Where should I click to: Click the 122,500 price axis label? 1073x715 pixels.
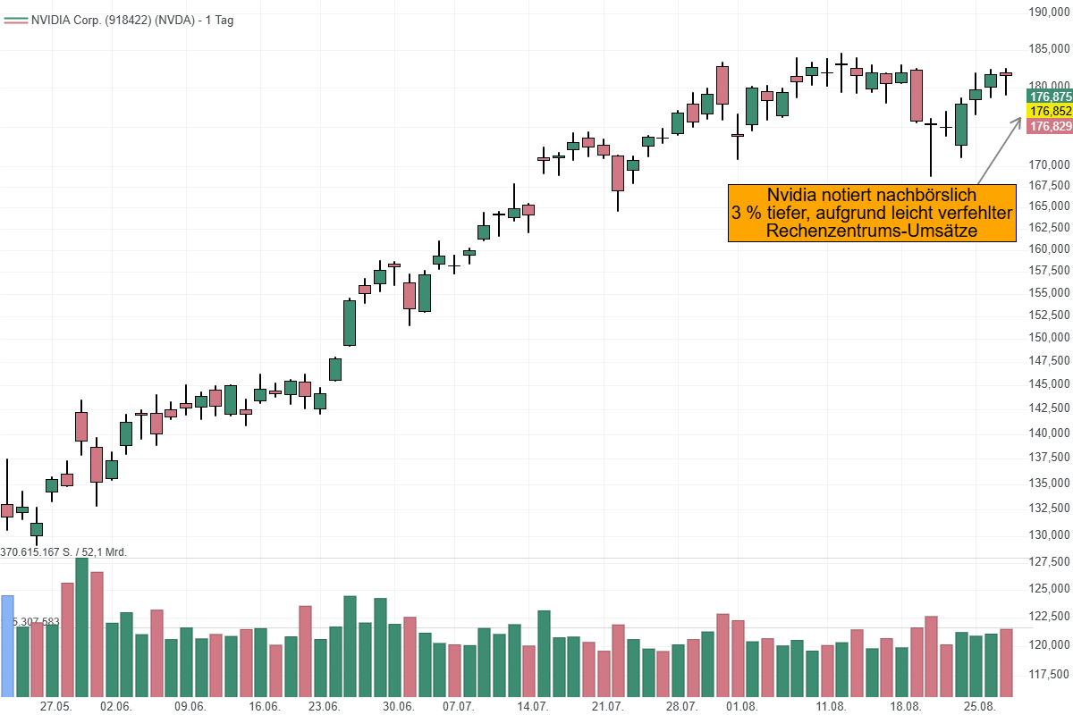[1050, 616]
